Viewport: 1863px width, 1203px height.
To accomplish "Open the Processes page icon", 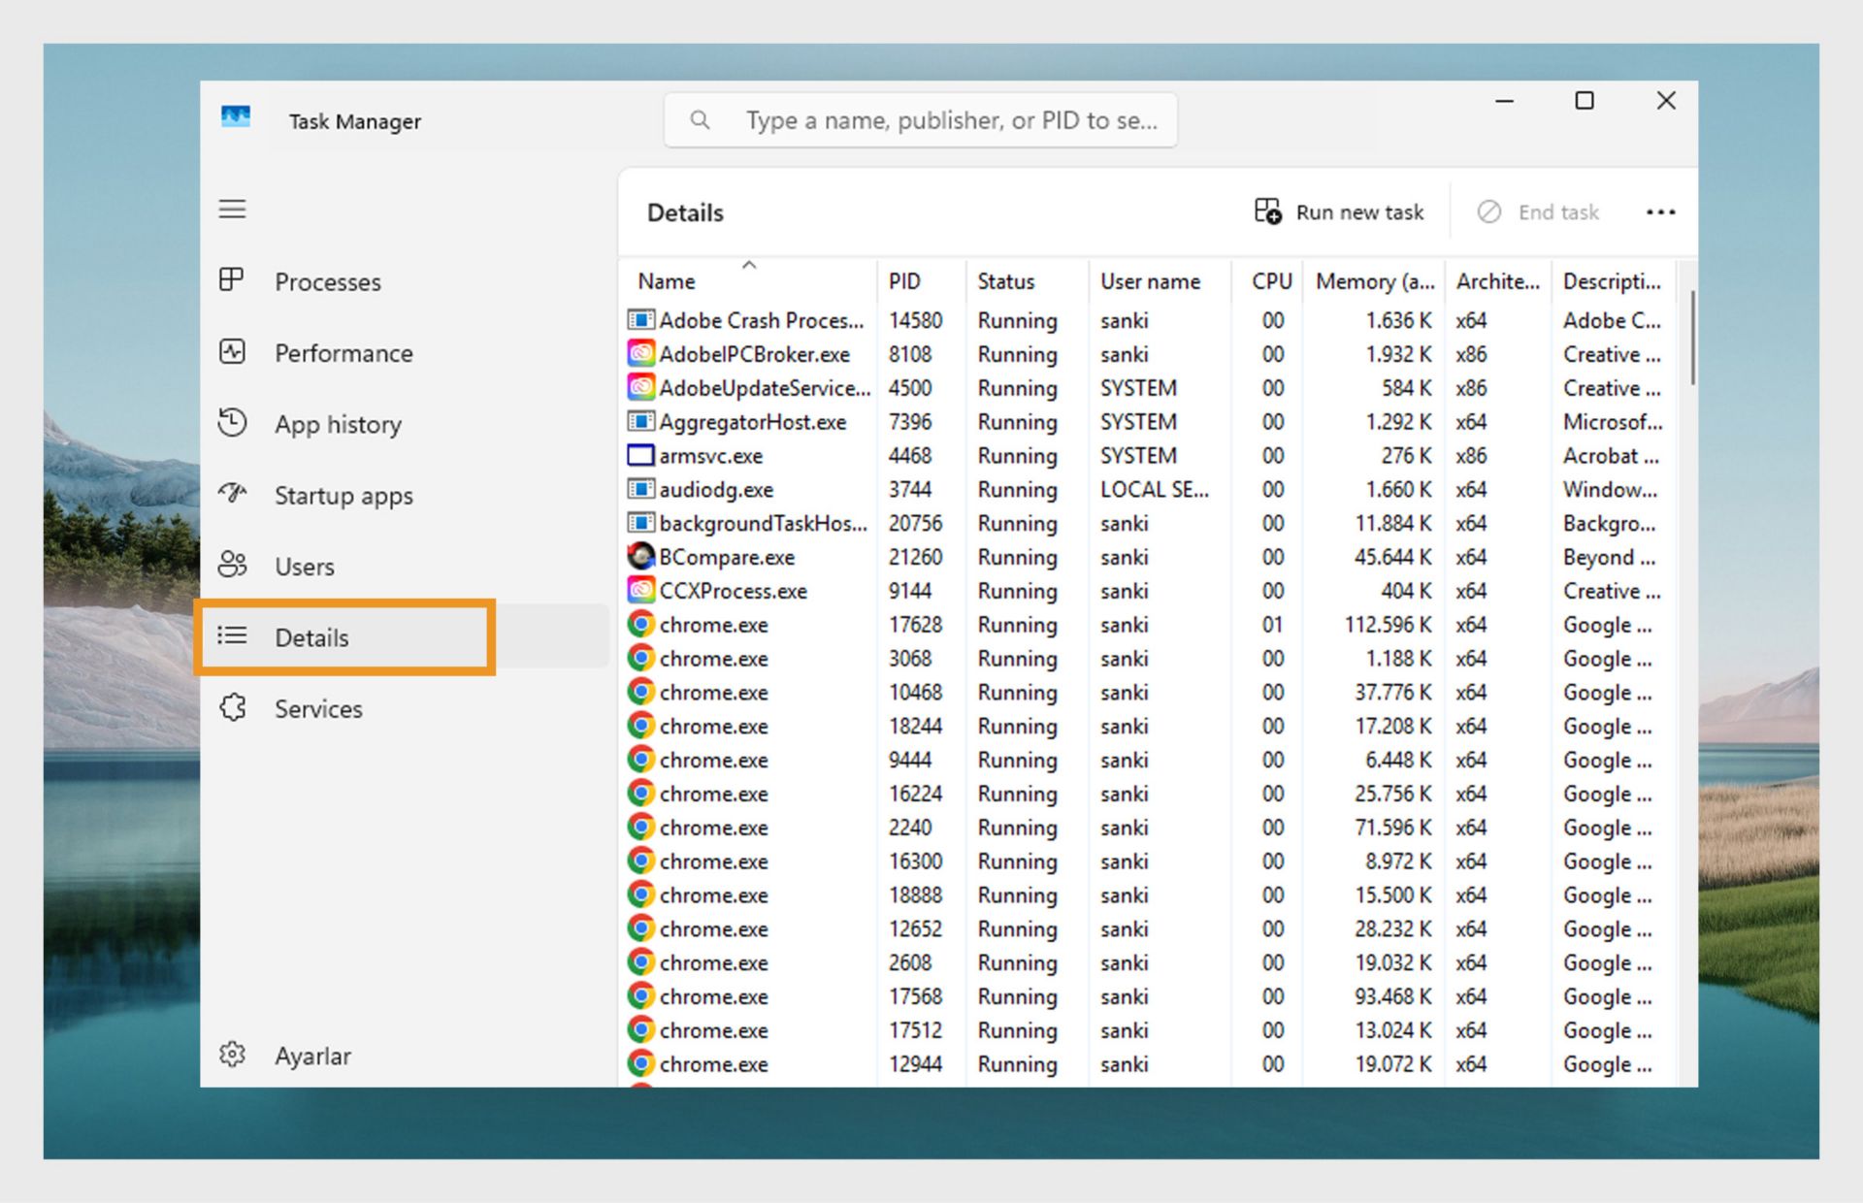I will pos(232,280).
